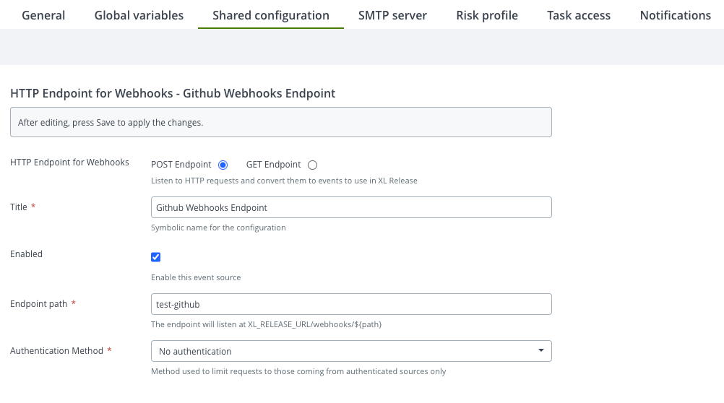Click 'Enable this event source' hint text
724x403 pixels.
(196, 277)
